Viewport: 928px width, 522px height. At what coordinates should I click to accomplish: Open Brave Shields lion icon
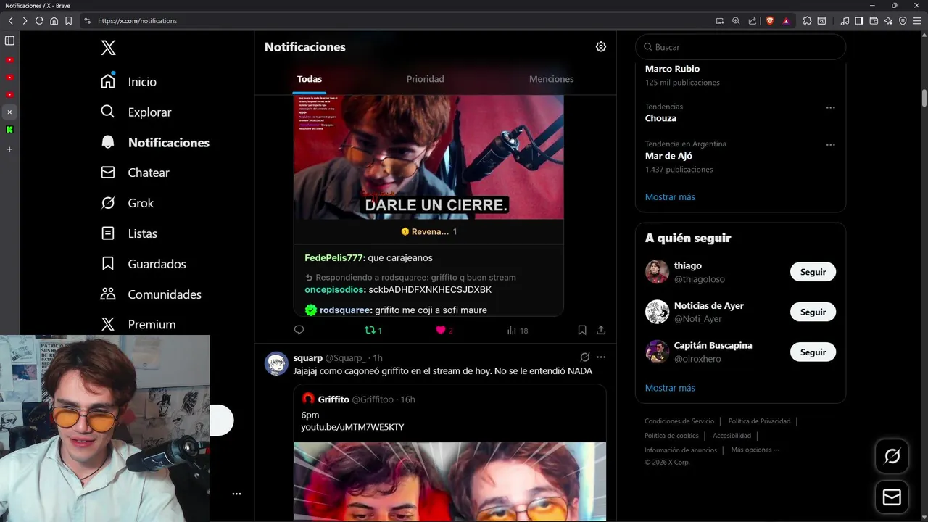[x=770, y=21]
